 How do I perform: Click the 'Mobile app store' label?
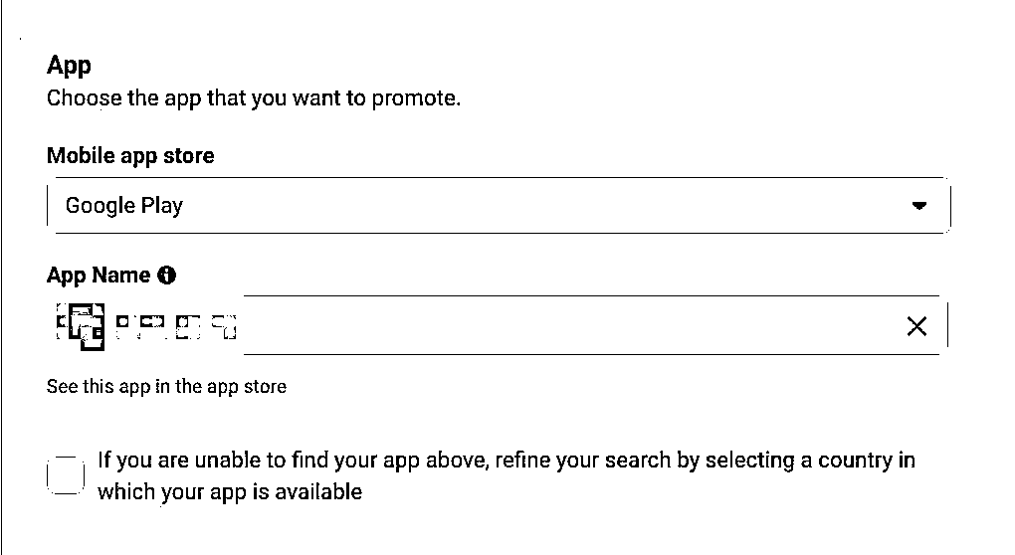[x=130, y=155]
